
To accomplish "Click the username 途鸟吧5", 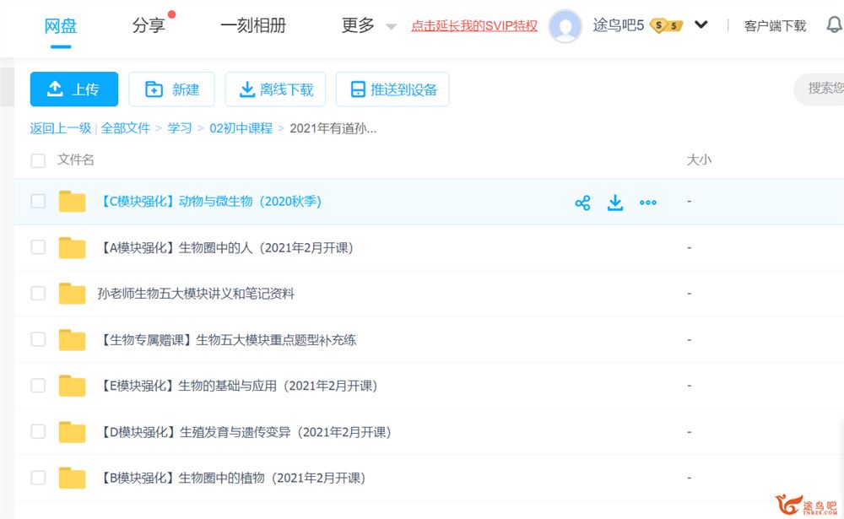I will pos(619,25).
